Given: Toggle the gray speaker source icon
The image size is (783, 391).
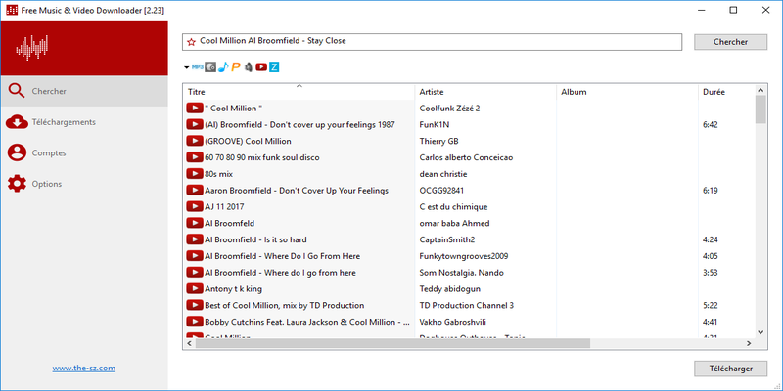Looking at the screenshot, I should point(249,66).
